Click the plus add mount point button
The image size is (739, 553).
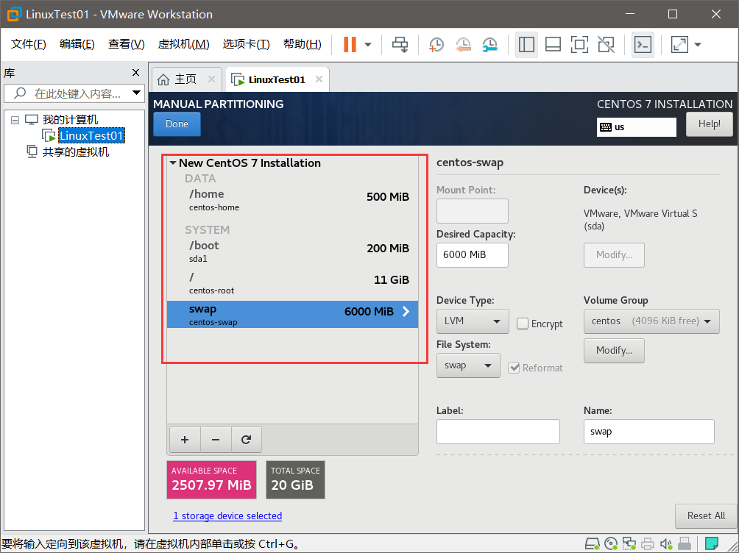185,440
